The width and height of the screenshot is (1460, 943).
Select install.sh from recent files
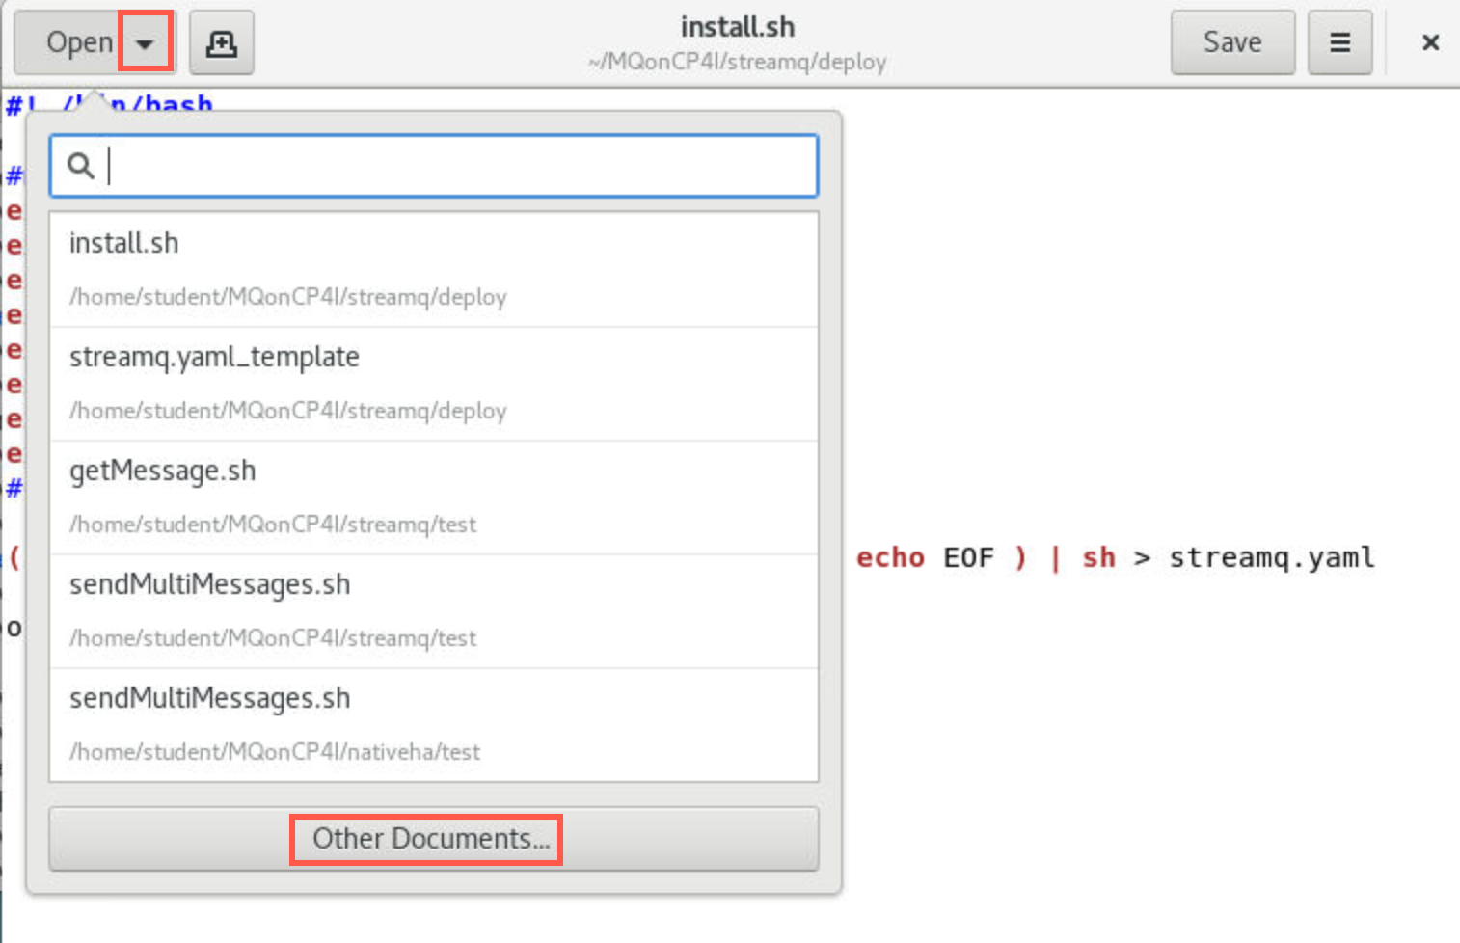434,270
